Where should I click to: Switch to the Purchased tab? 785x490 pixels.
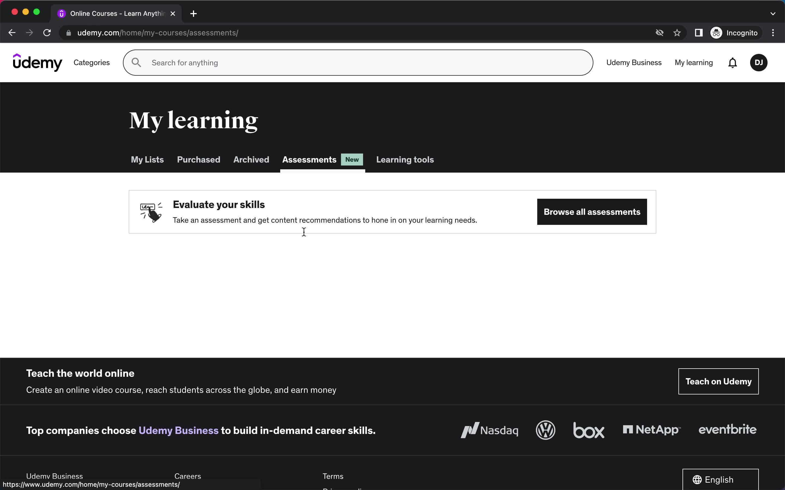point(198,159)
